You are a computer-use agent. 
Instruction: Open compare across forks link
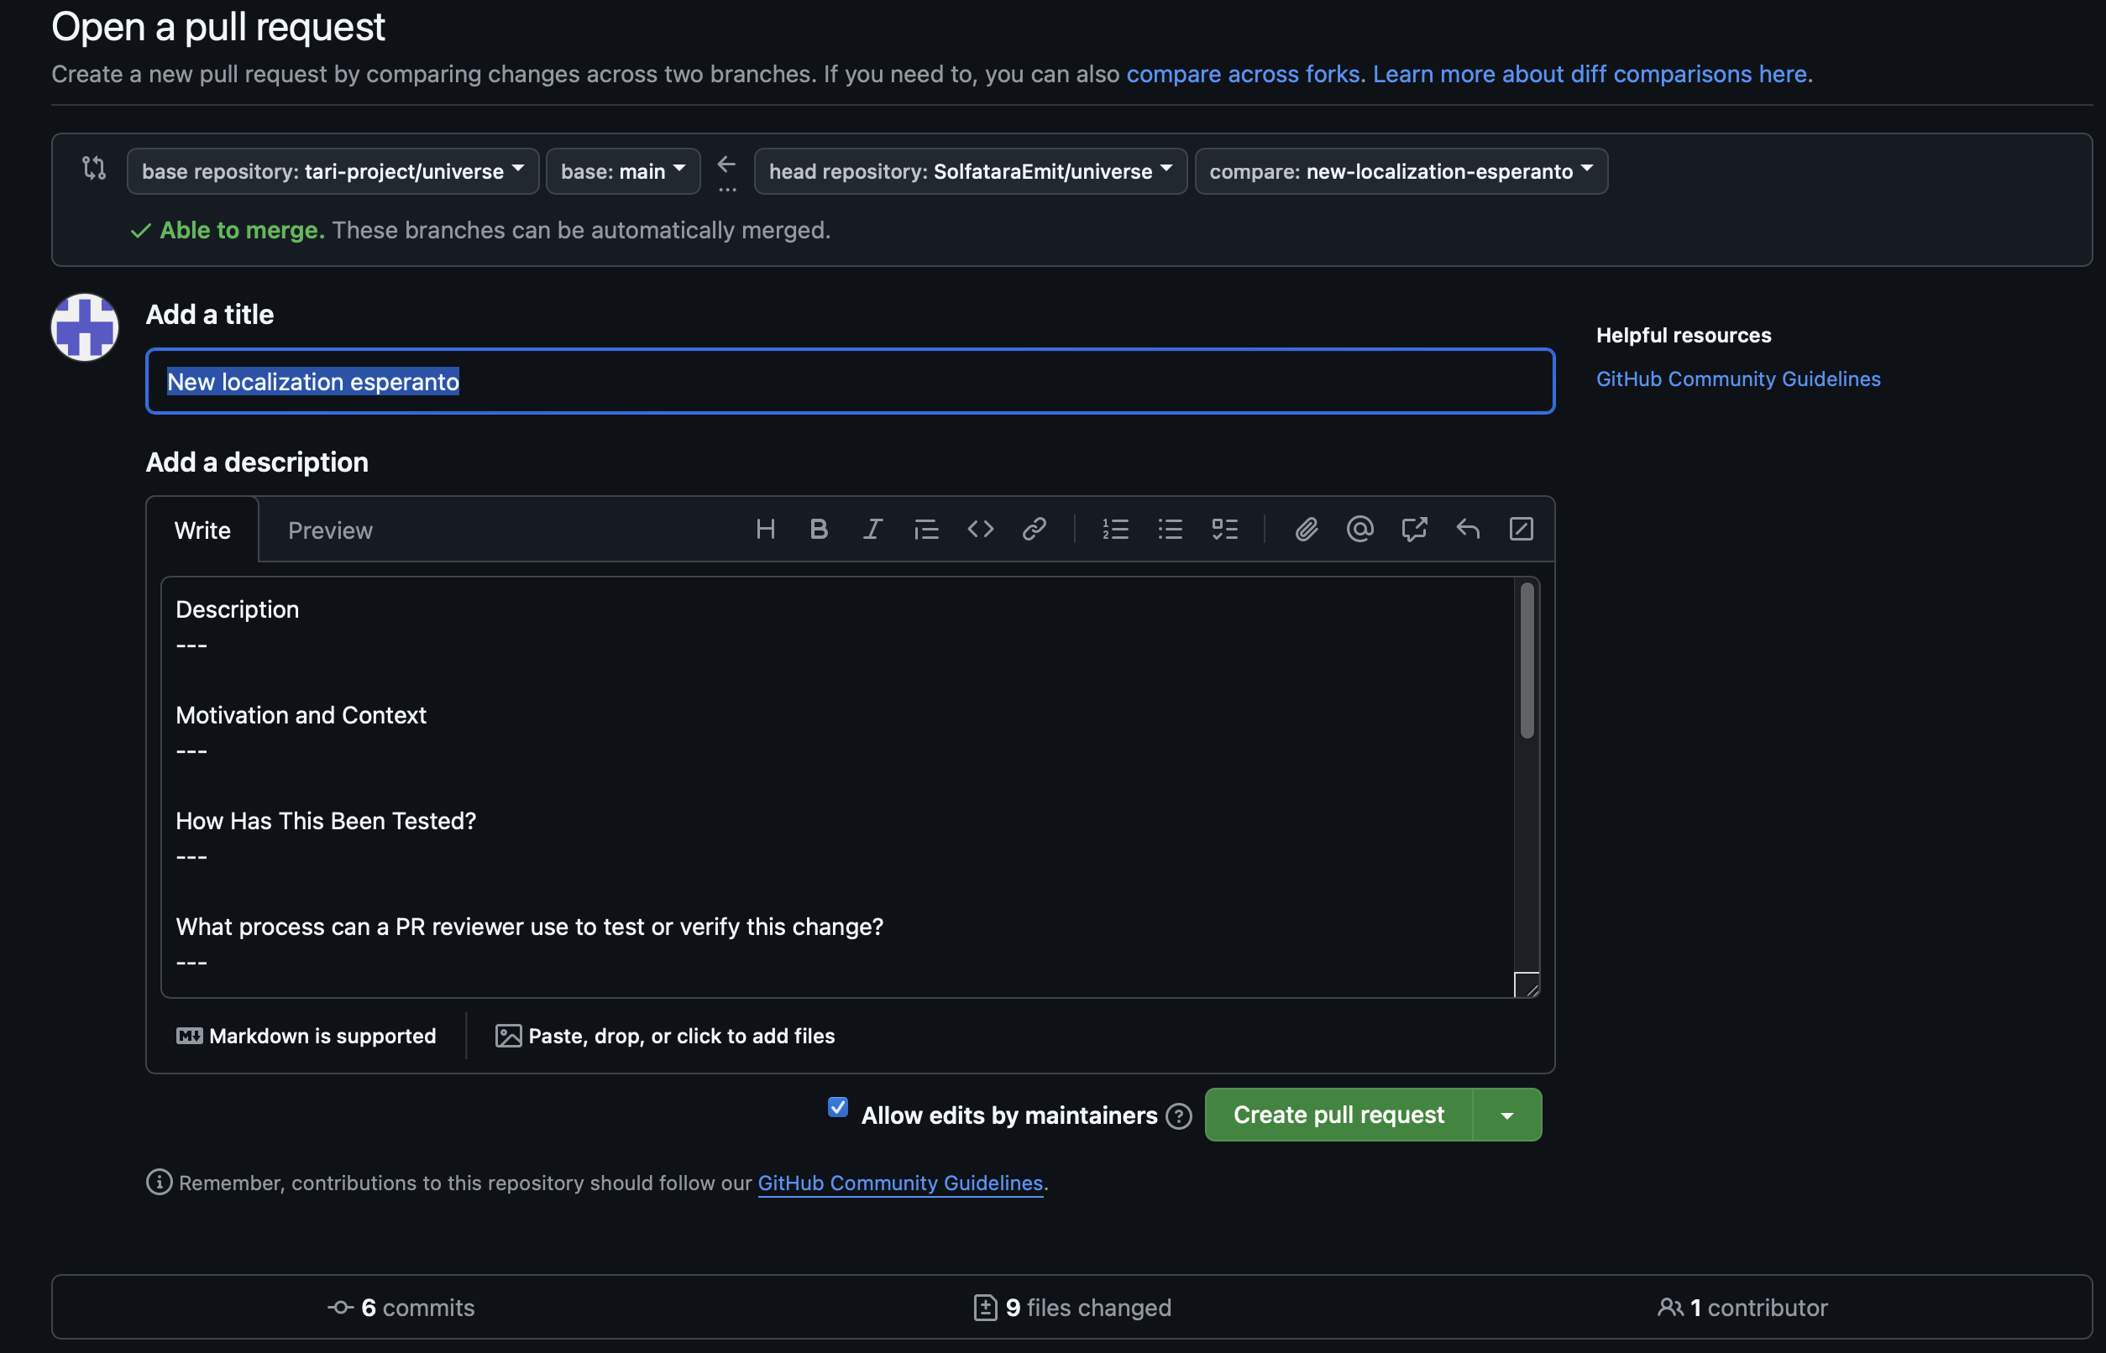pyautogui.click(x=1243, y=74)
